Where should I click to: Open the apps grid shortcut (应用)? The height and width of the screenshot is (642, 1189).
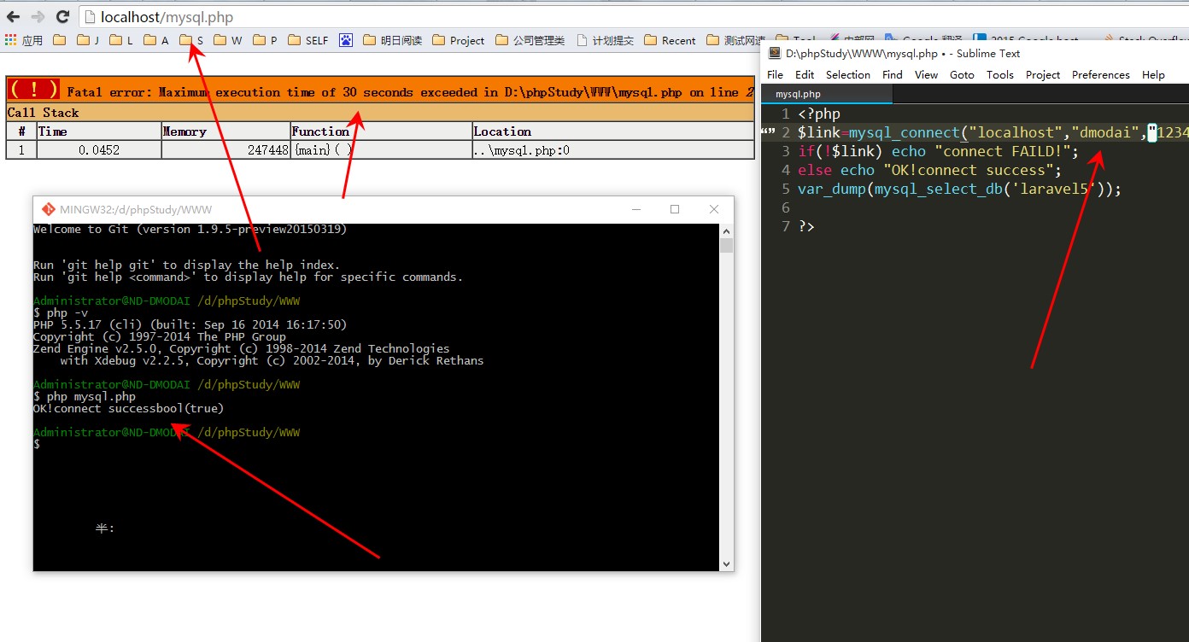click(x=24, y=40)
